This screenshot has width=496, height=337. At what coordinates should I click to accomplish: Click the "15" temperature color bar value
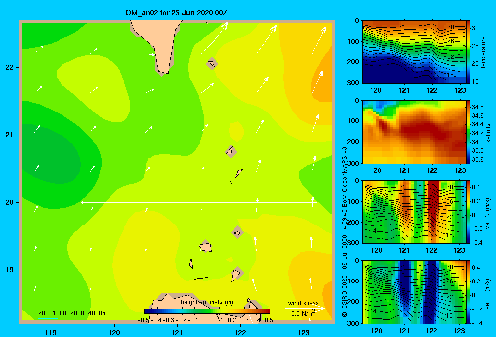[x=475, y=82]
